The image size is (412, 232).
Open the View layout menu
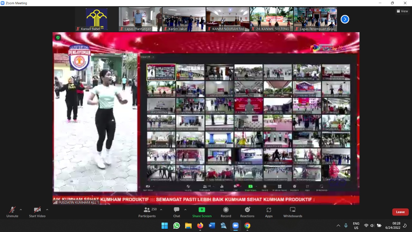pos(402,11)
